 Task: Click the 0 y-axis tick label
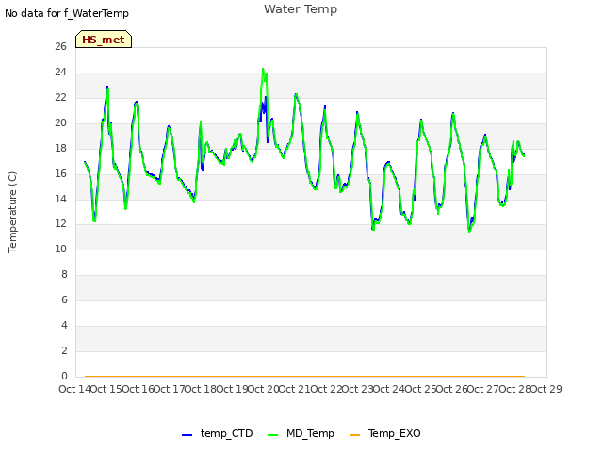[64, 376]
